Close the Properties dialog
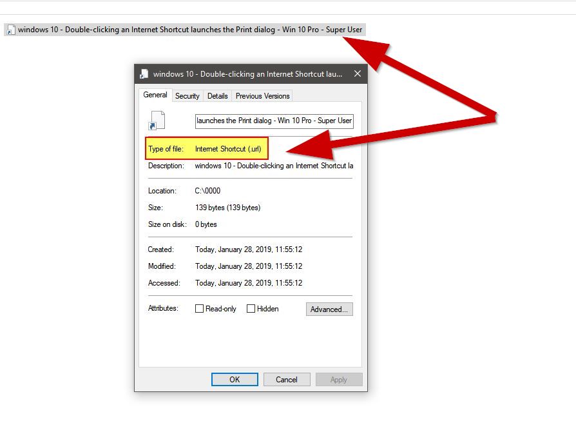The height and width of the screenshot is (441, 576). 358,74
